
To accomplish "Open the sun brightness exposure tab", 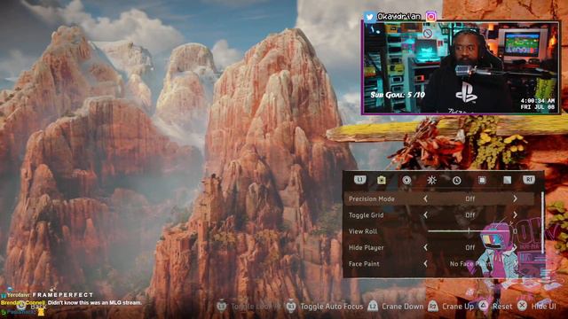I will click(x=431, y=180).
